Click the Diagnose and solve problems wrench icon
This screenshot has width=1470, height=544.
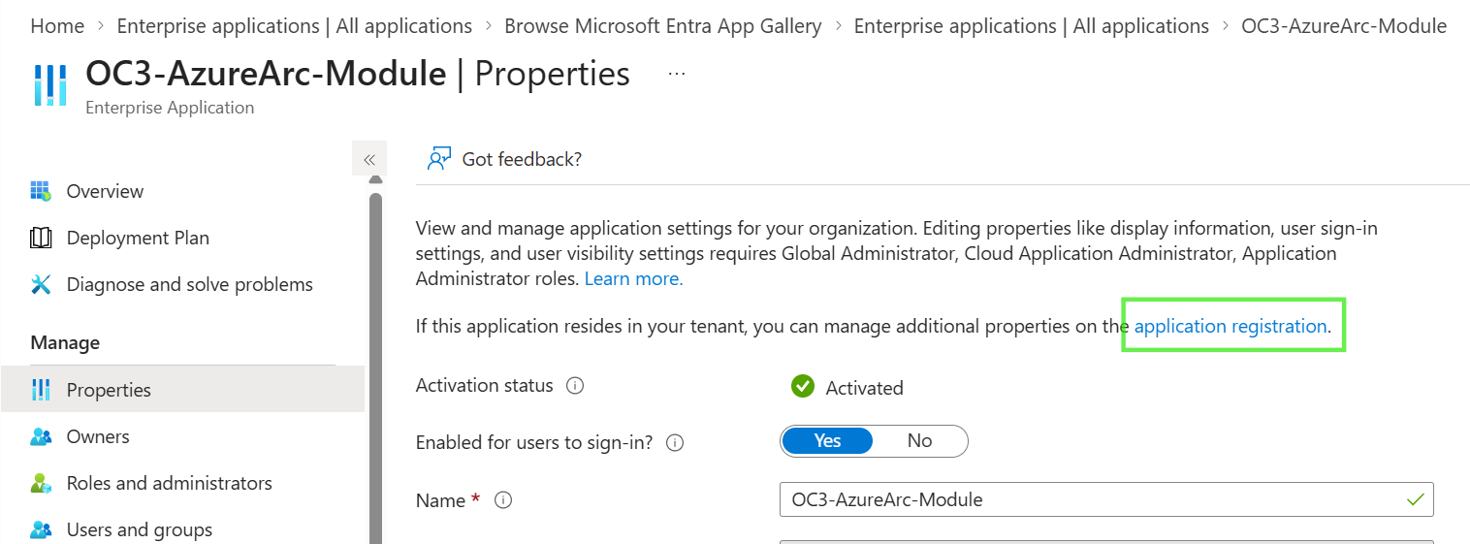pos(41,284)
